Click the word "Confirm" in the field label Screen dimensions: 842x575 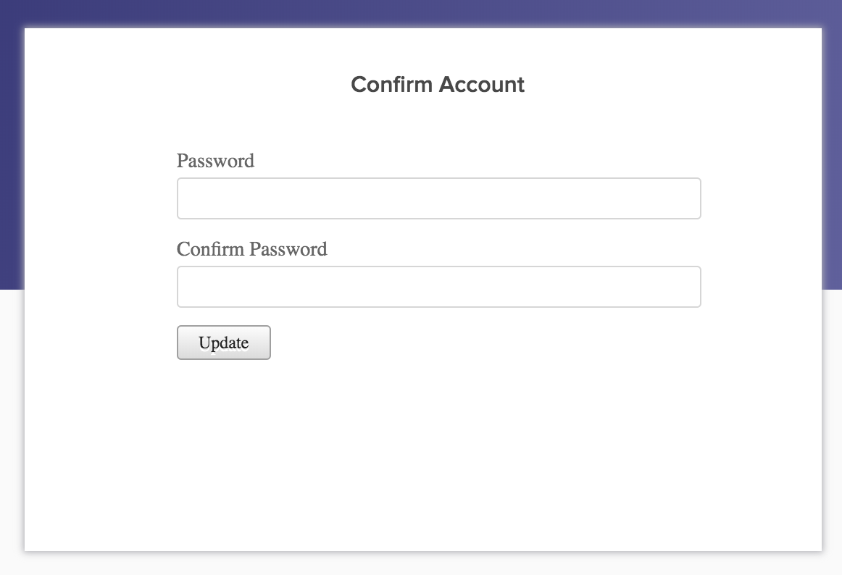[211, 249]
